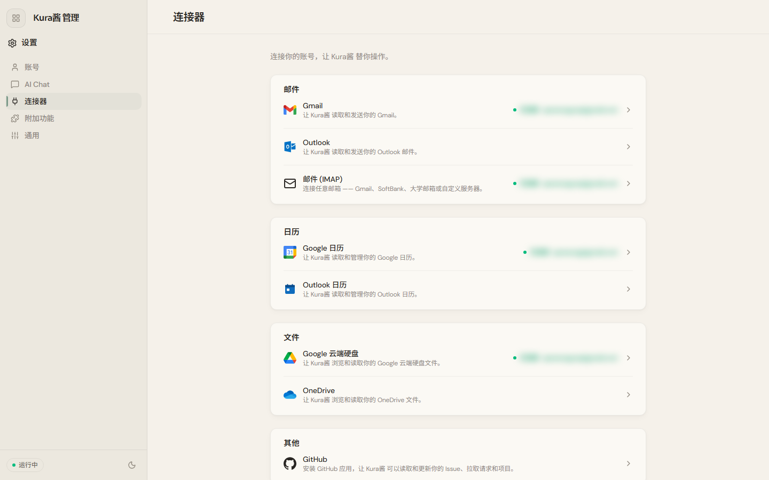Click the Gmail connected account status
This screenshot has width=769, height=480.
coord(566,110)
